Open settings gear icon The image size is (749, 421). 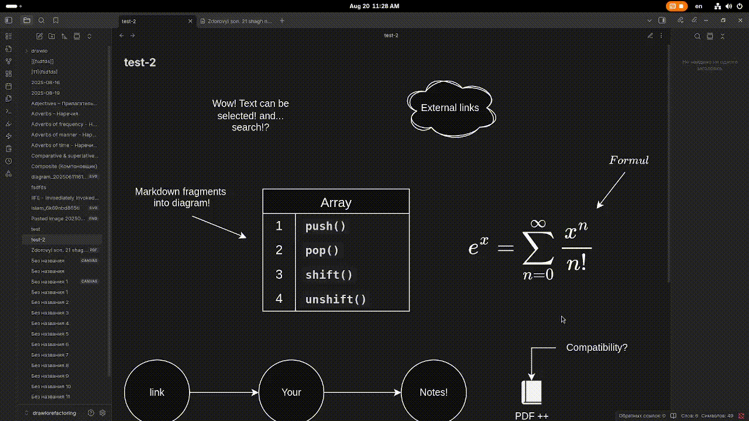pyautogui.click(x=102, y=413)
